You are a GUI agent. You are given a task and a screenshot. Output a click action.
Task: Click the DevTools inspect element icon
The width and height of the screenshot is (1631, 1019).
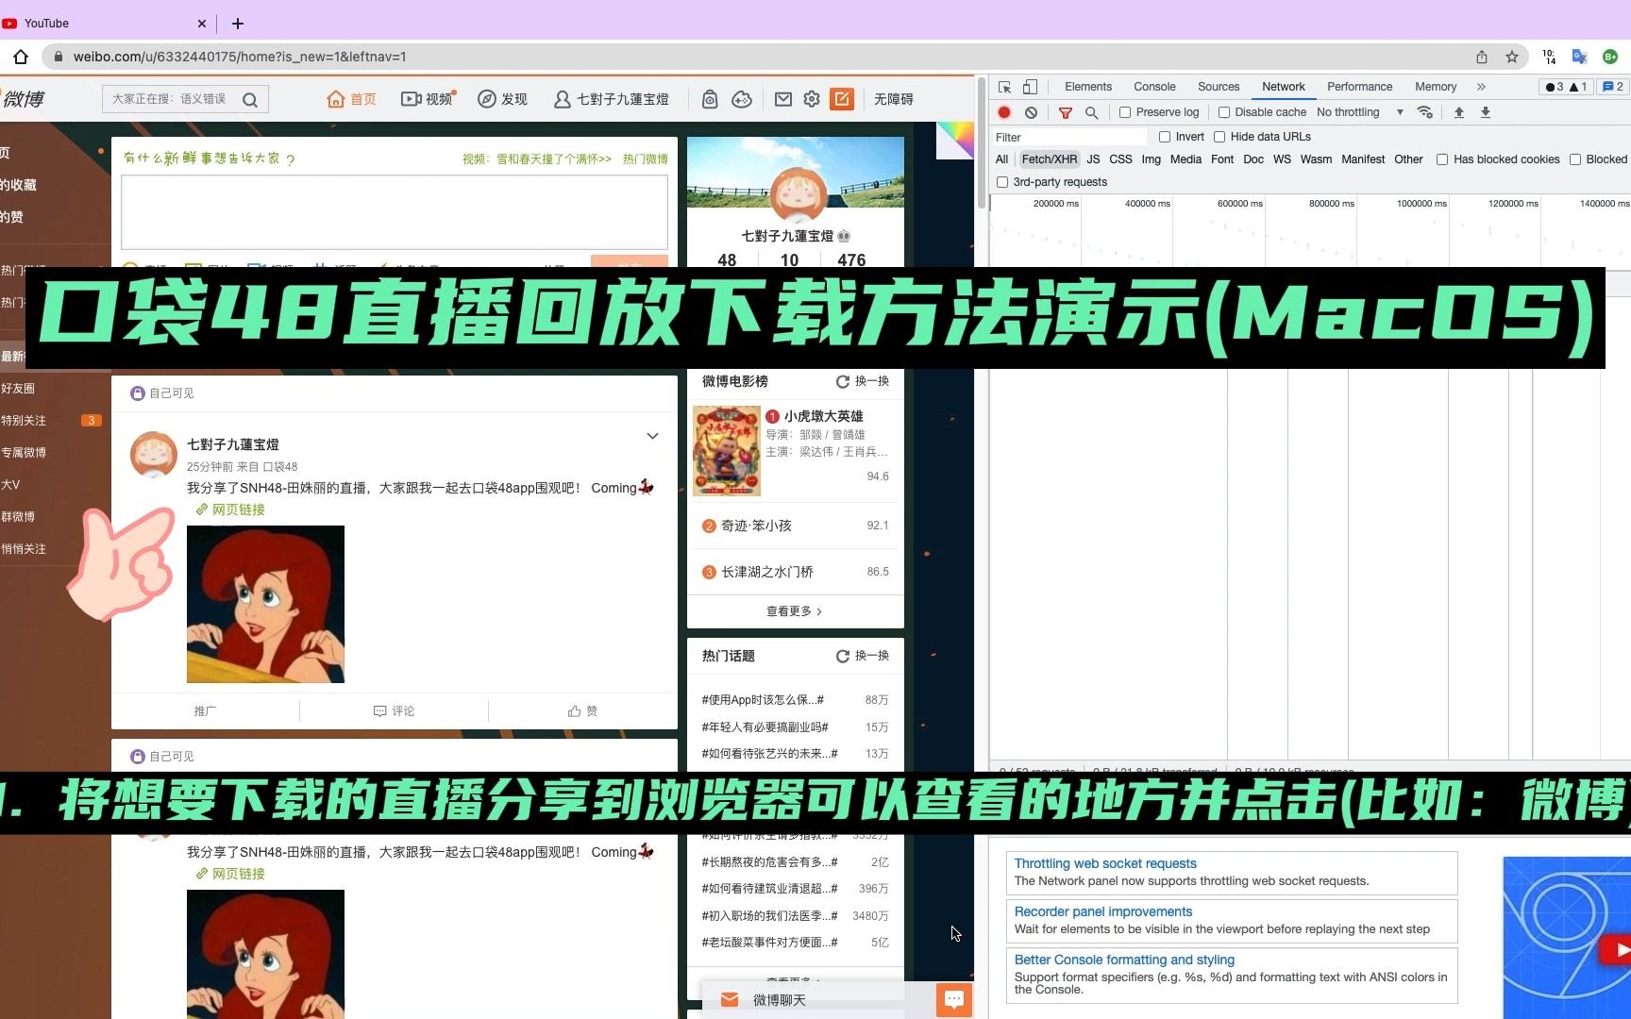[x=1004, y=87]
